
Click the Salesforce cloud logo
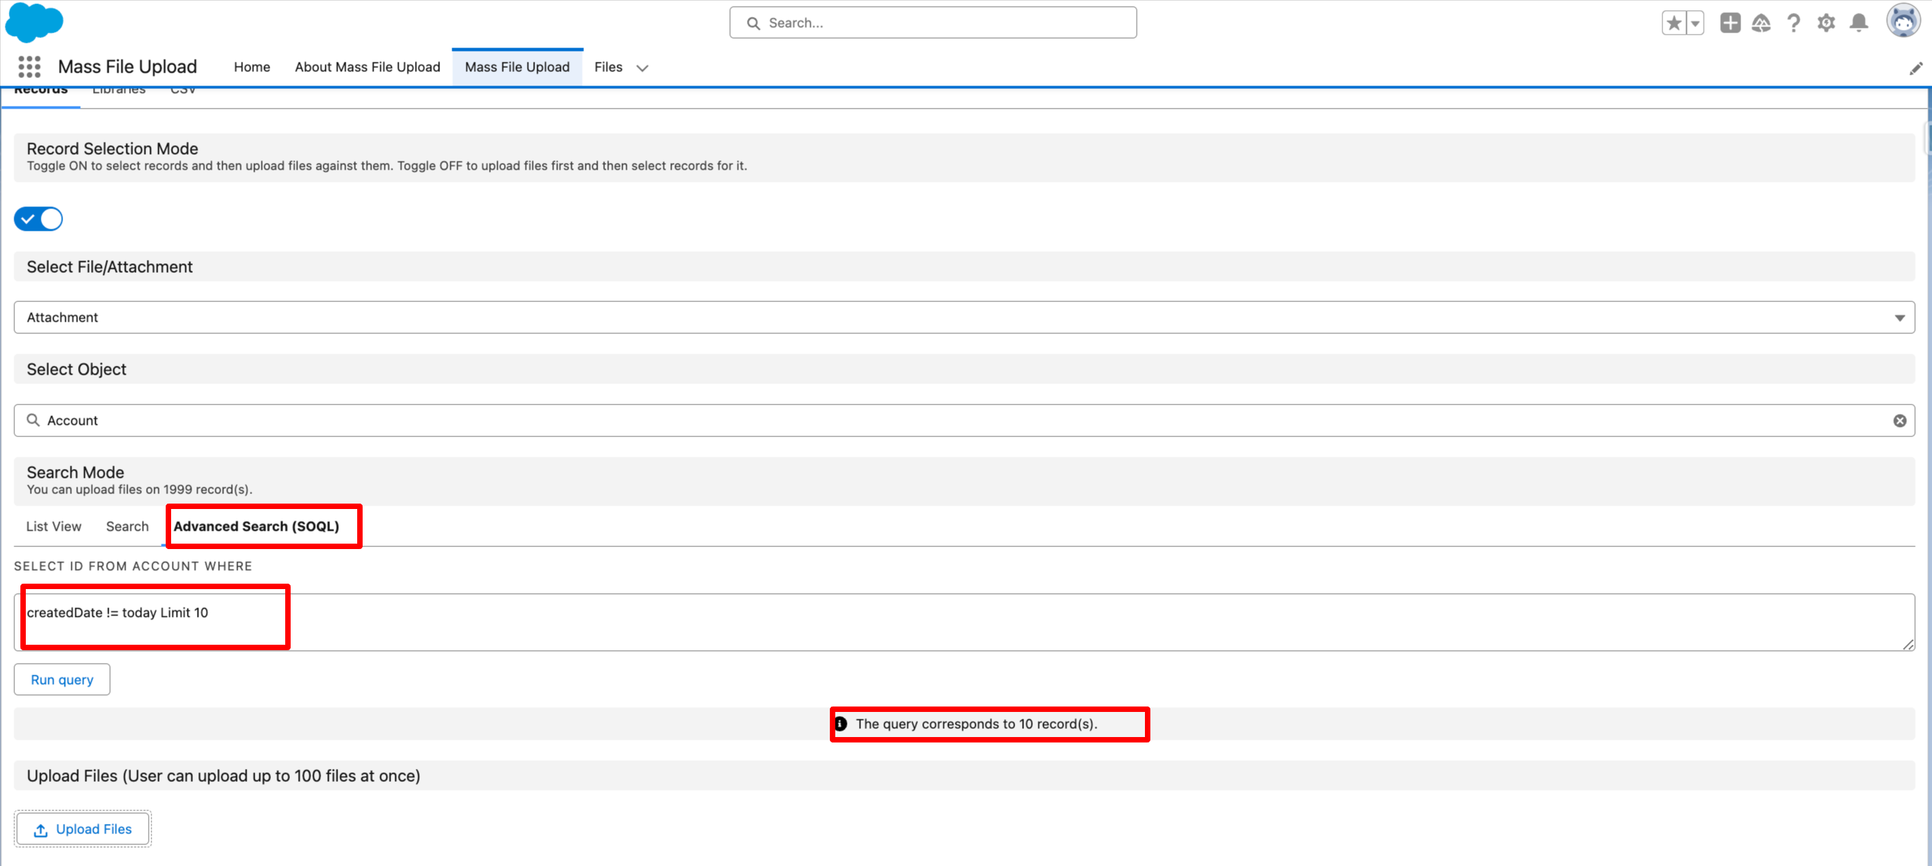tap(34, 22)
